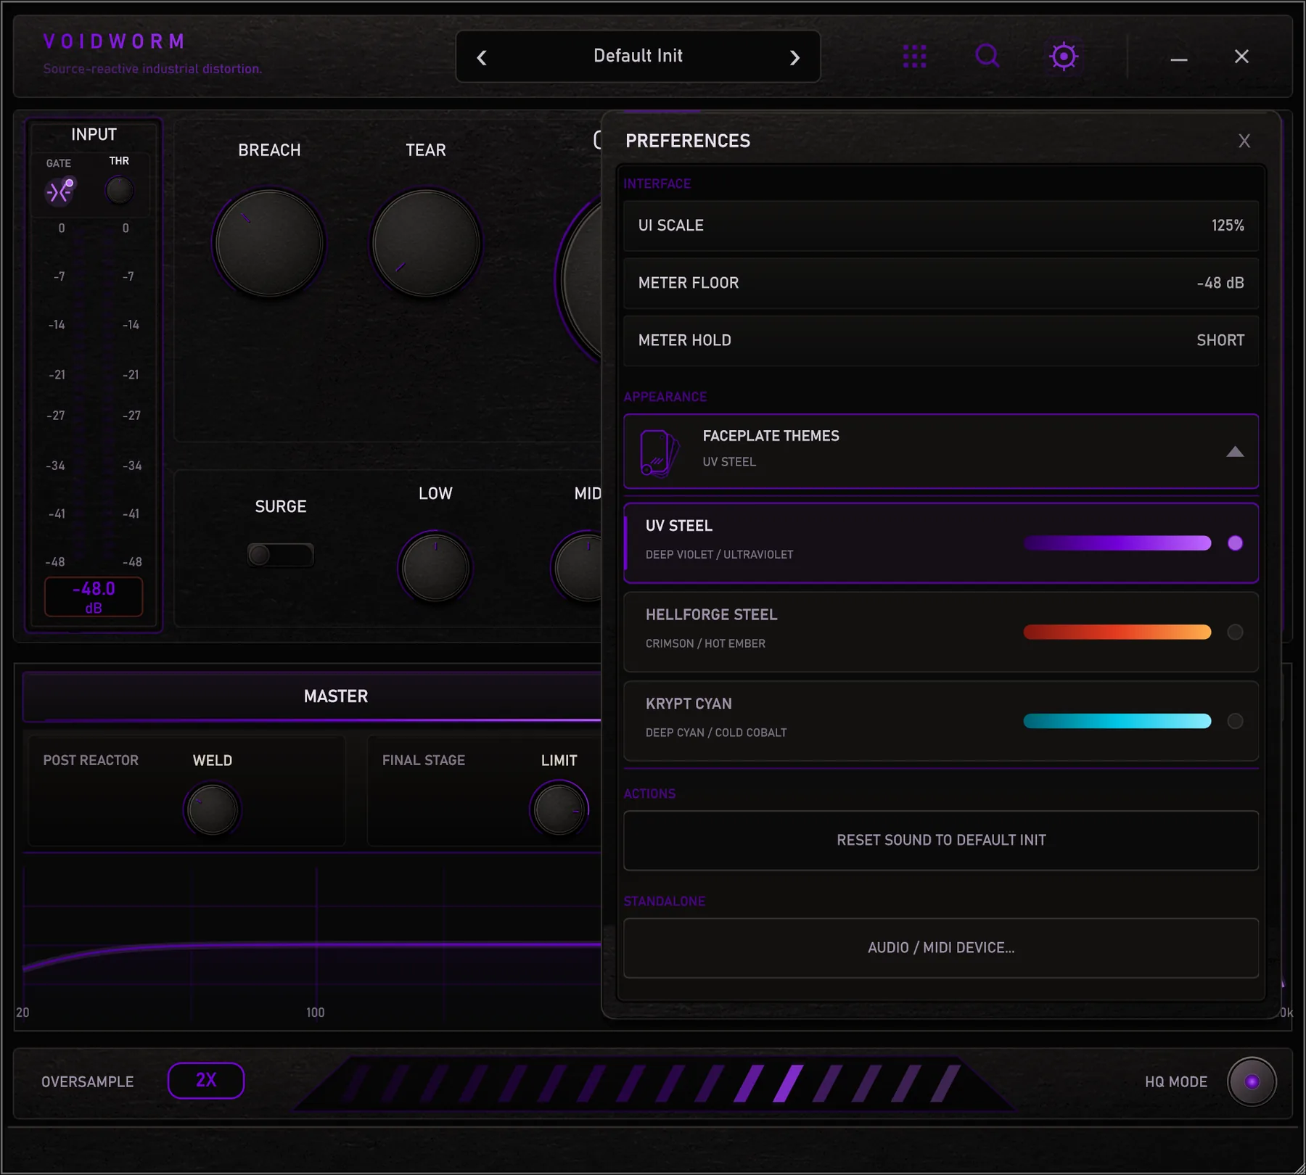
Task: Go to next preset with right arrow
Action: [x=794, y=57]
